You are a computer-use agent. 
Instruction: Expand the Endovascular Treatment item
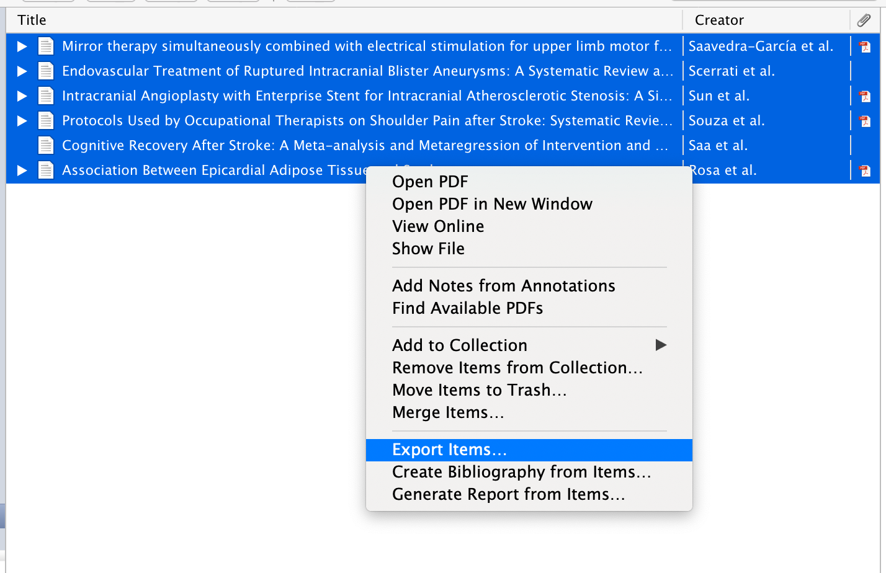[x=22, y=71]
